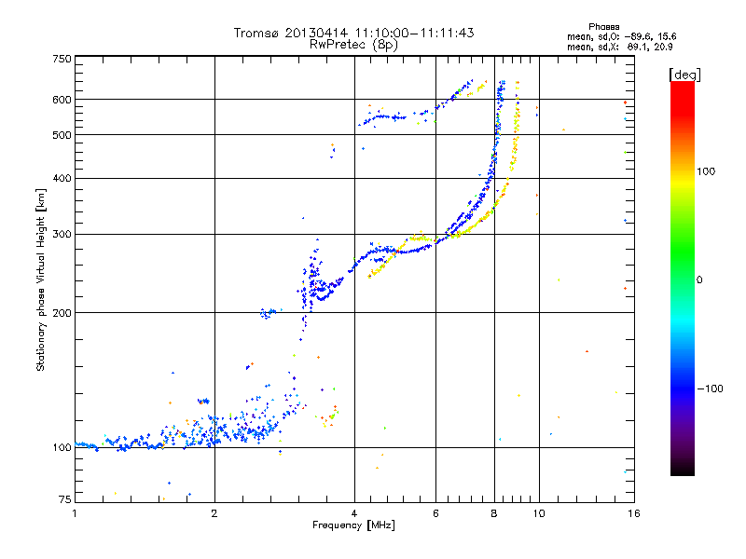Click the x-axis tick label '1'
This screenshot has width=746, height=559.
(75, 513)
